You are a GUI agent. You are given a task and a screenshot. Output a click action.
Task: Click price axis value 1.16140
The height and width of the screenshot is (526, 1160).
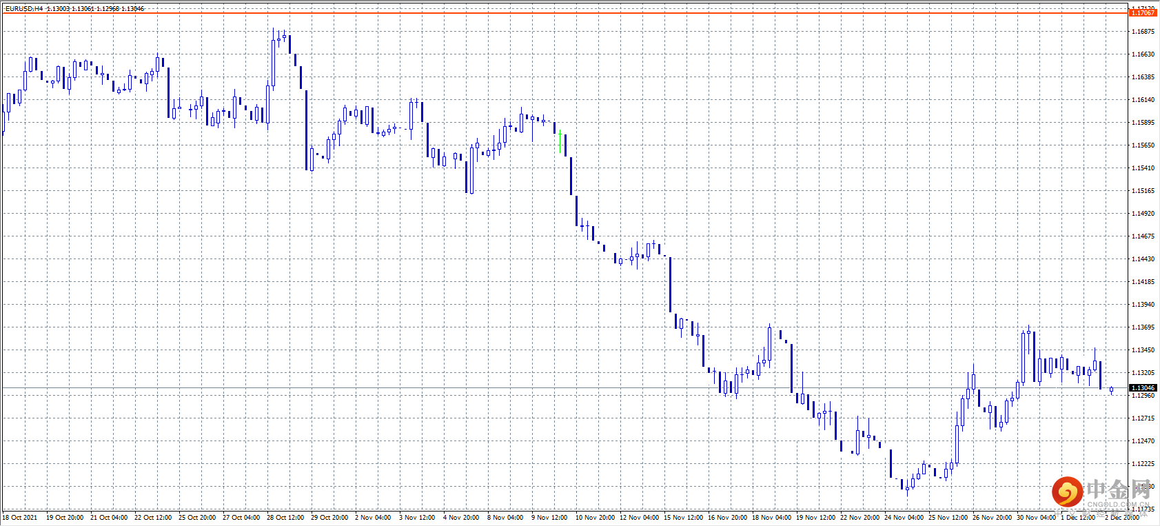[1143, 100]
